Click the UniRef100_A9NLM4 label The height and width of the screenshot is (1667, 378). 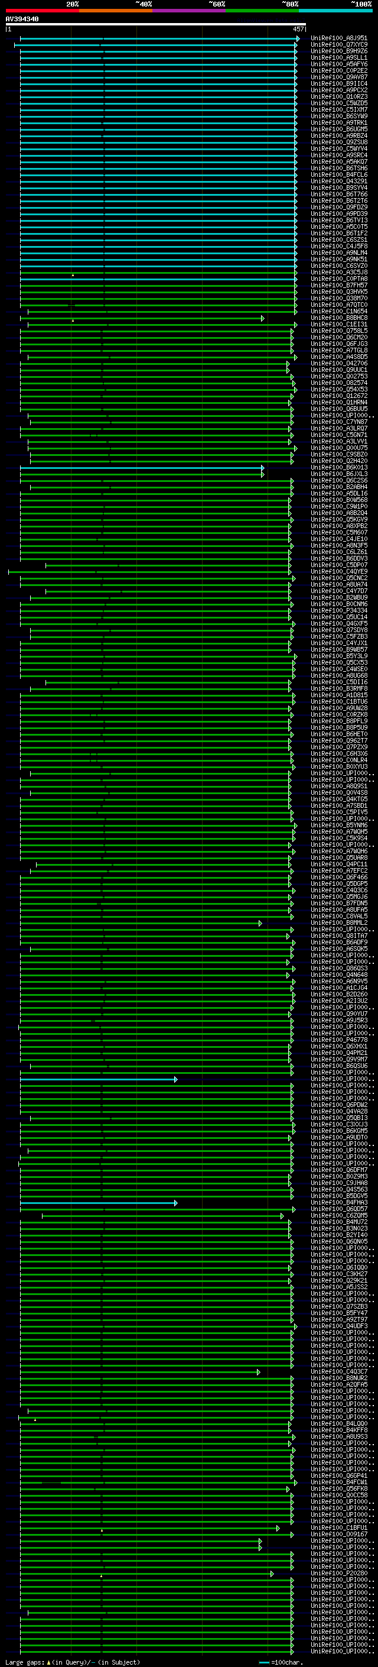click(338, 253)
